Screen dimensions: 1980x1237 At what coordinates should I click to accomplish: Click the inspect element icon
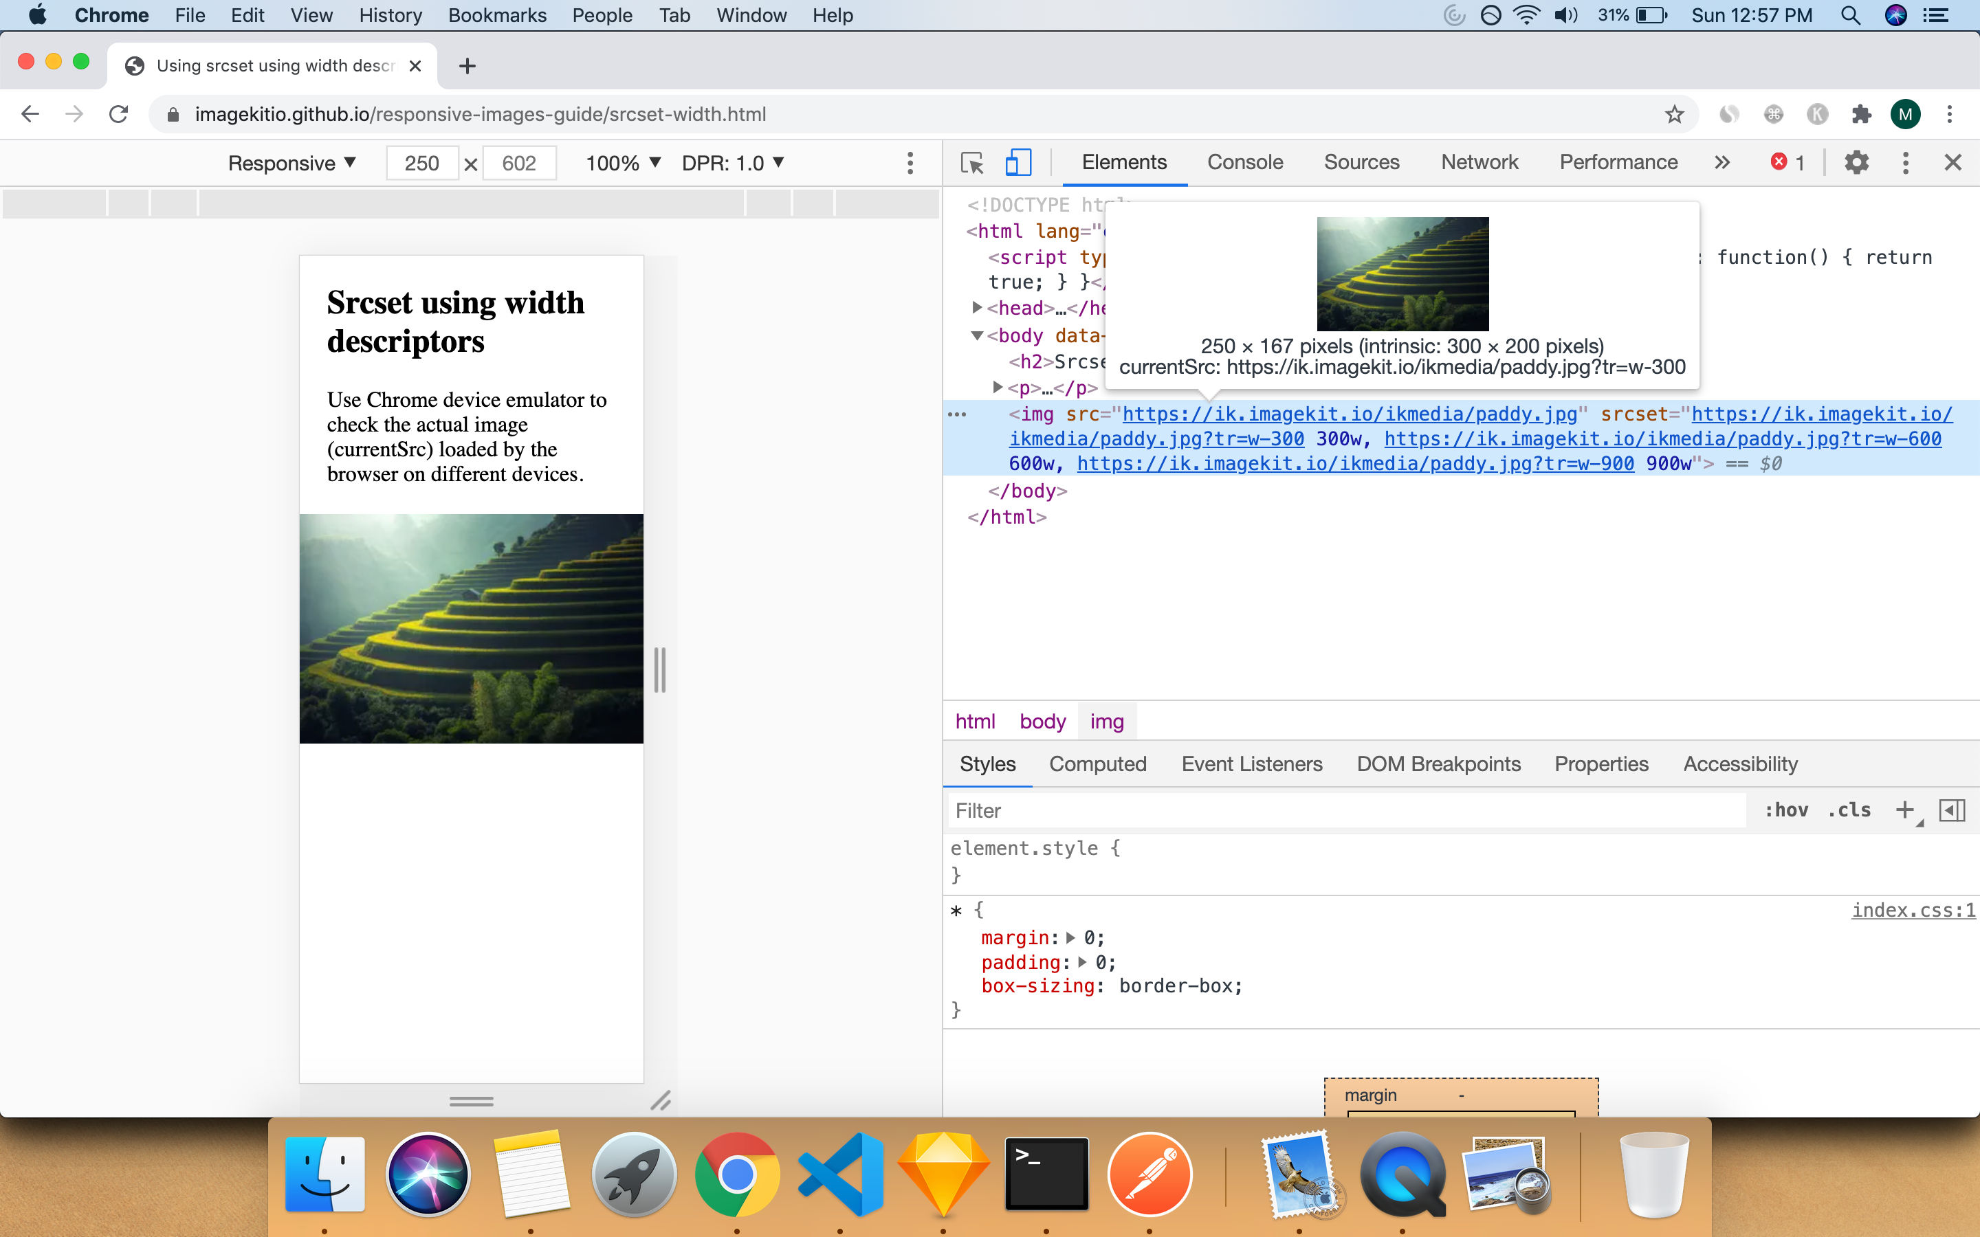971,162
